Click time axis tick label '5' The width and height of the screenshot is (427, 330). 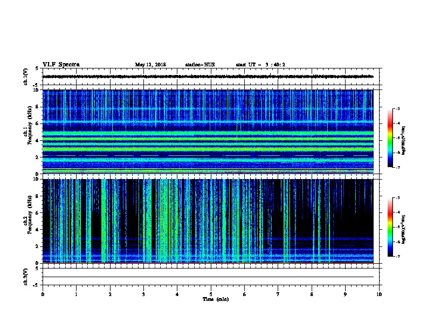(x=211, y=294)
